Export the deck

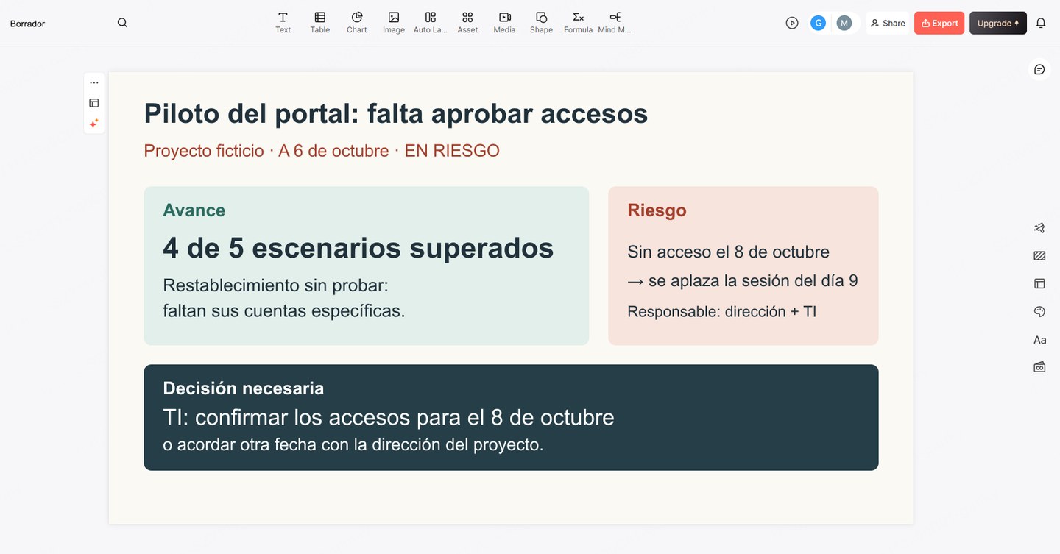[939, 23]
